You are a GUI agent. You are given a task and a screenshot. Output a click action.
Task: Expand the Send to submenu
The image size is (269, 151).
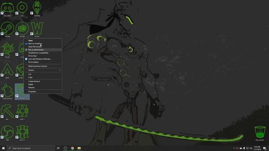click(x=43, y=70)
